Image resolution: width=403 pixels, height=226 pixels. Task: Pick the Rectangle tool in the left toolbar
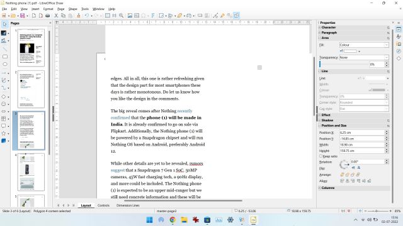[4, 56]
